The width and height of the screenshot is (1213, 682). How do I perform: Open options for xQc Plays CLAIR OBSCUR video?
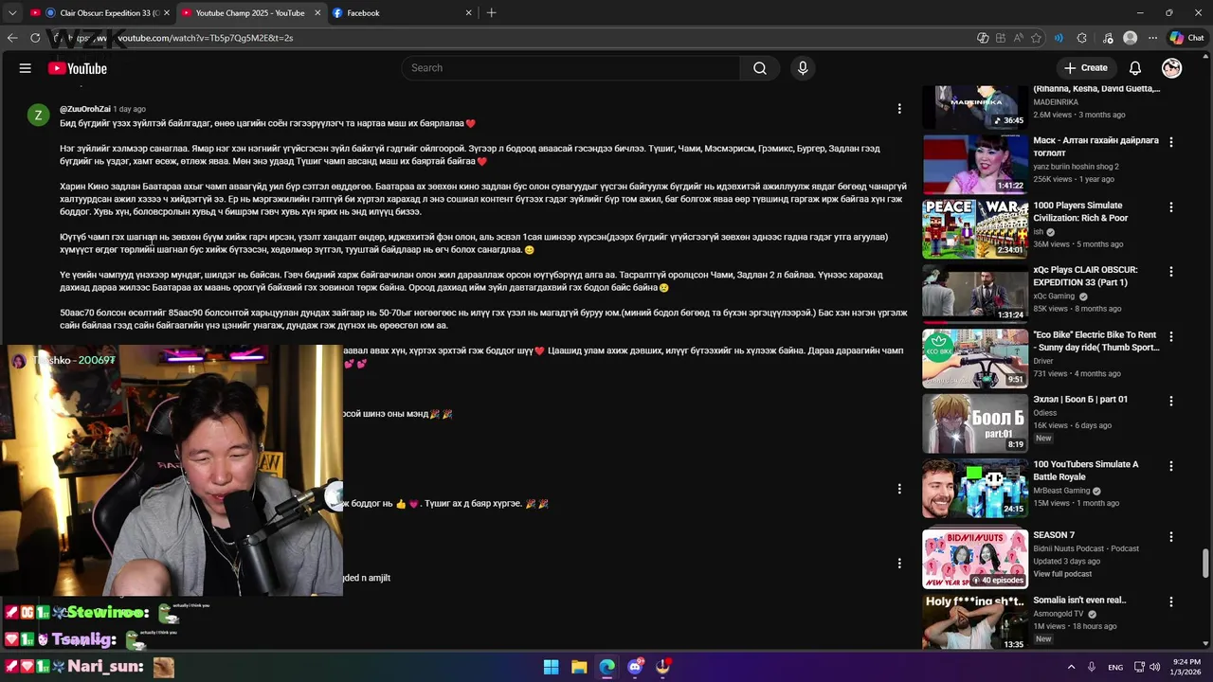coord(1171,271)
